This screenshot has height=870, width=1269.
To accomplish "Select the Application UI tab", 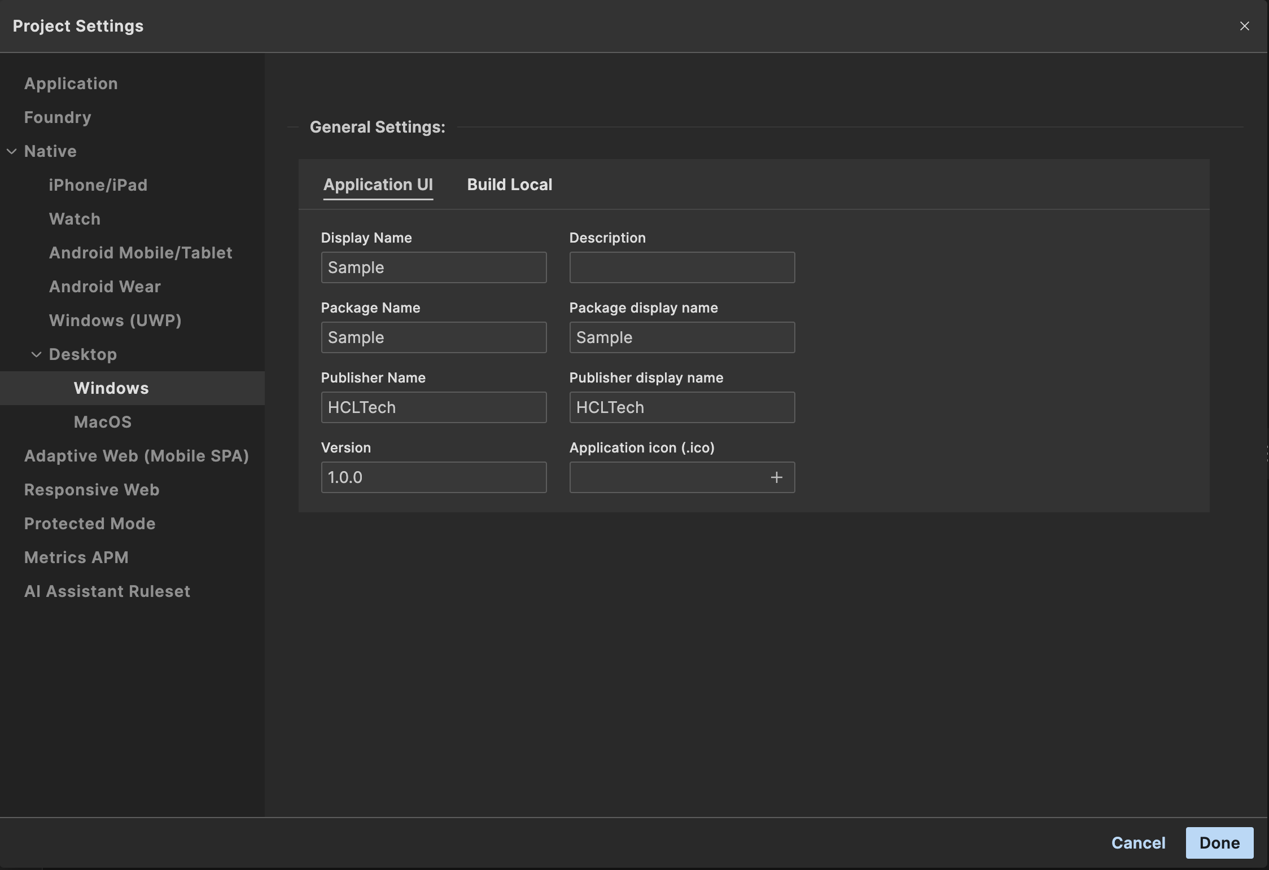I will [378, 185].
